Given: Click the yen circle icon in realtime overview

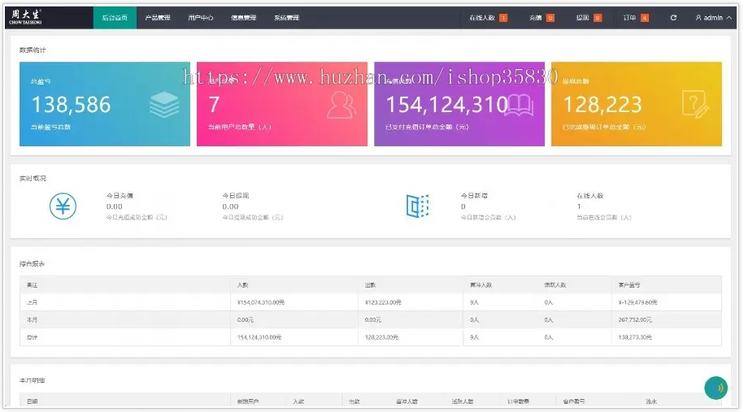Looking at the screenshot, I should (x=63, y=206).
